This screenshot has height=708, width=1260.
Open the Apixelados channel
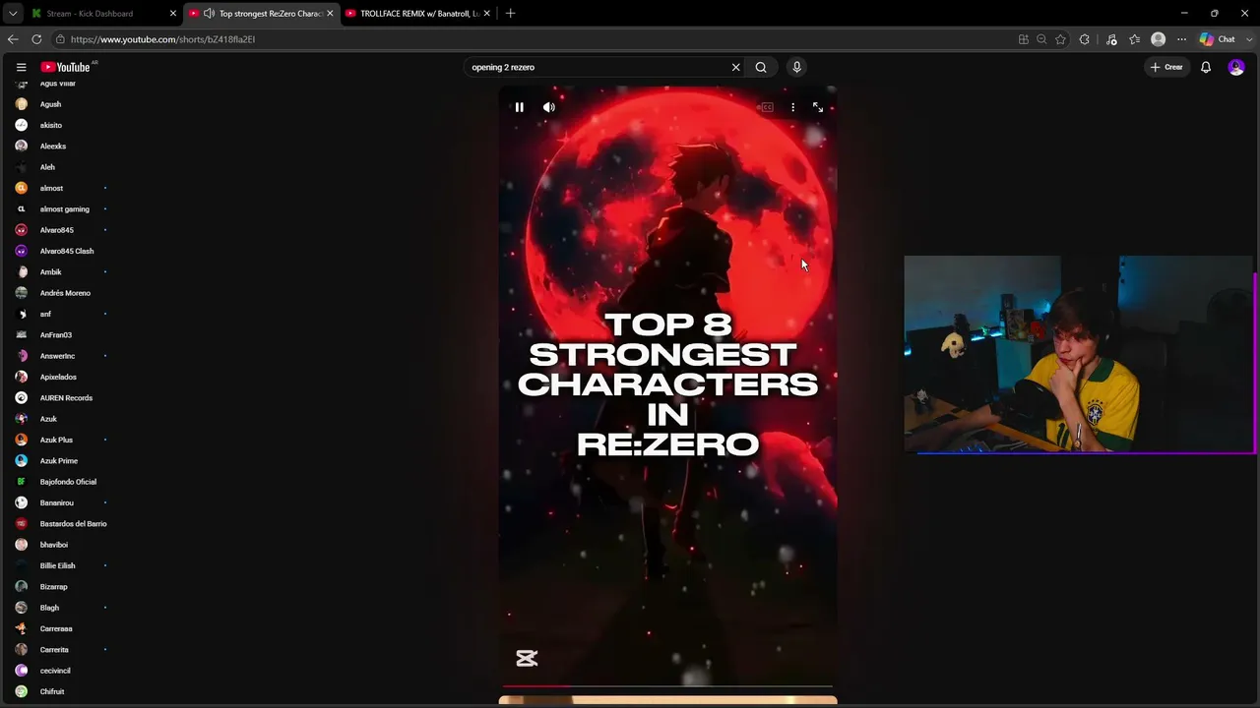tap(59, 377)
